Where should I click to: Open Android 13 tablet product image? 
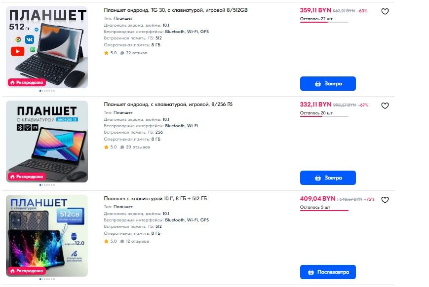point(47,140)
